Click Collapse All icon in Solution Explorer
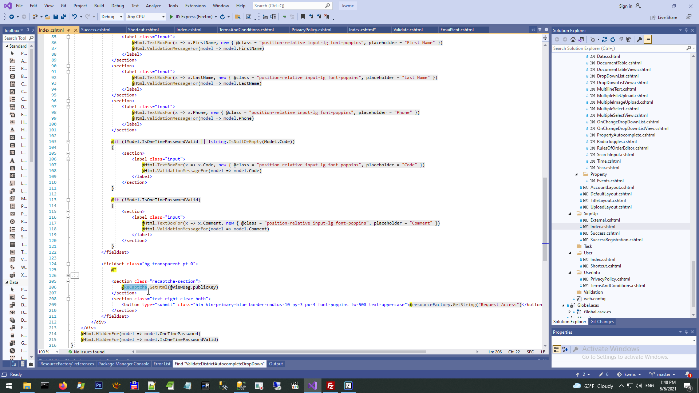The width and height of the screenshot is (699, 393). coord(621,39)
